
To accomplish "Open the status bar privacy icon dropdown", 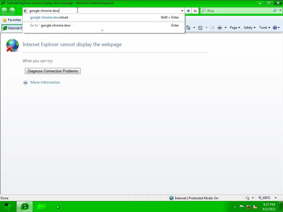I will [253, 198].
